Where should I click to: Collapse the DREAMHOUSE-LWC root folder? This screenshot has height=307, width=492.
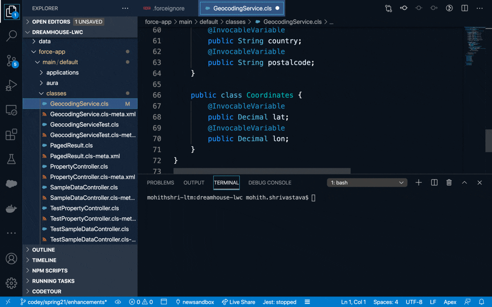coord(80,32)
